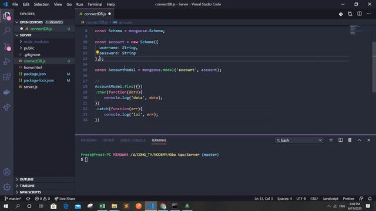The image size is (376, 211).
Task: Switch to the Output panel tab
Action: [x=108, y=140]
